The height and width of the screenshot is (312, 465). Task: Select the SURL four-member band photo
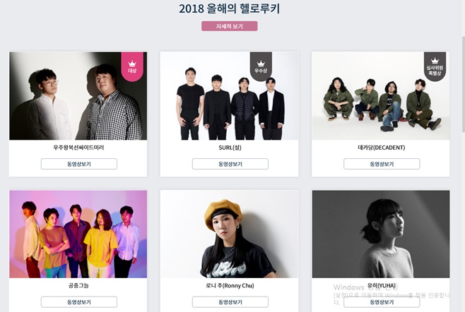(x=229, y=96)
